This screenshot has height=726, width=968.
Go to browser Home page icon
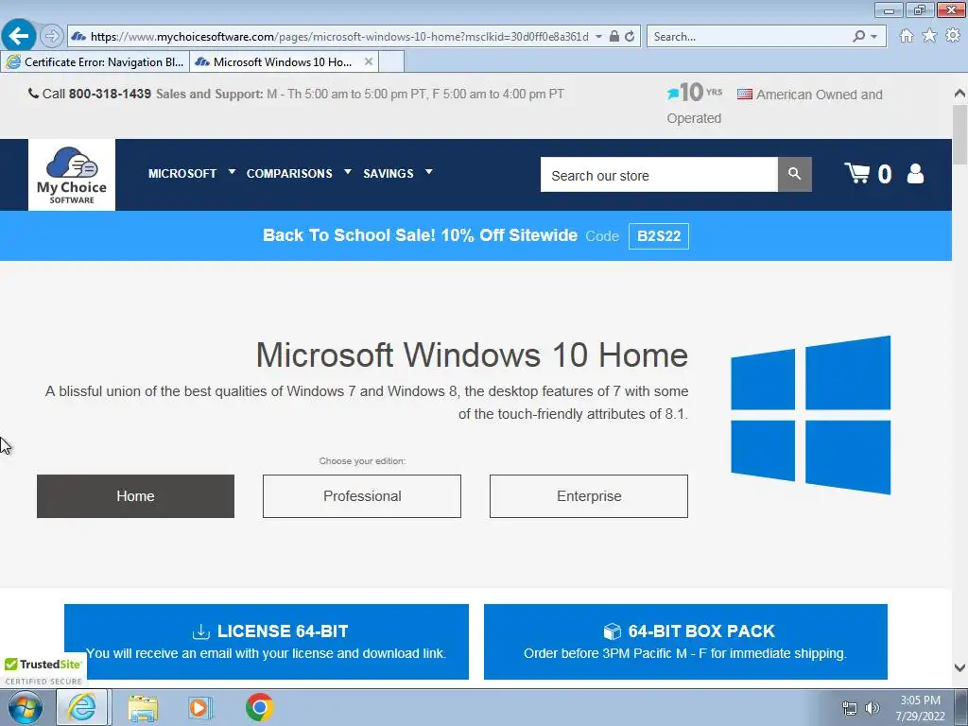[907, 36]
